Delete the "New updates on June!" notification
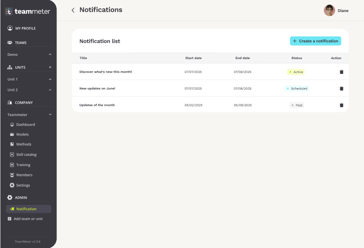The image size is (364, 248). point(341,88)
